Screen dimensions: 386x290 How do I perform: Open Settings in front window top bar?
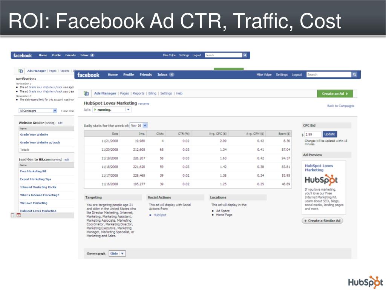[x=282, y=74]
